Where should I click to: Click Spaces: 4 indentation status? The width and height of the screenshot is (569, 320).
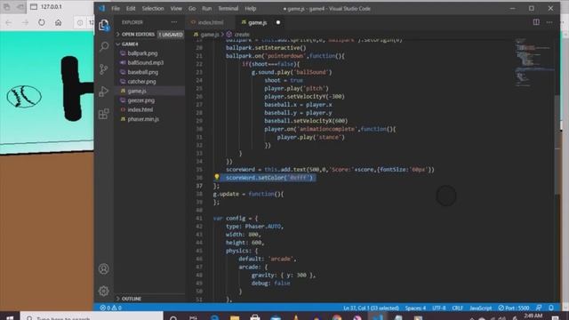click(x=415, y=308)
